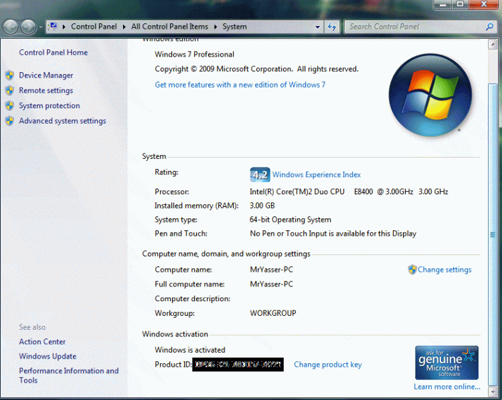This screenshot has height=400, width=502.
Task: Click Change settings for computer name
Action: click(x=444, y=270)
